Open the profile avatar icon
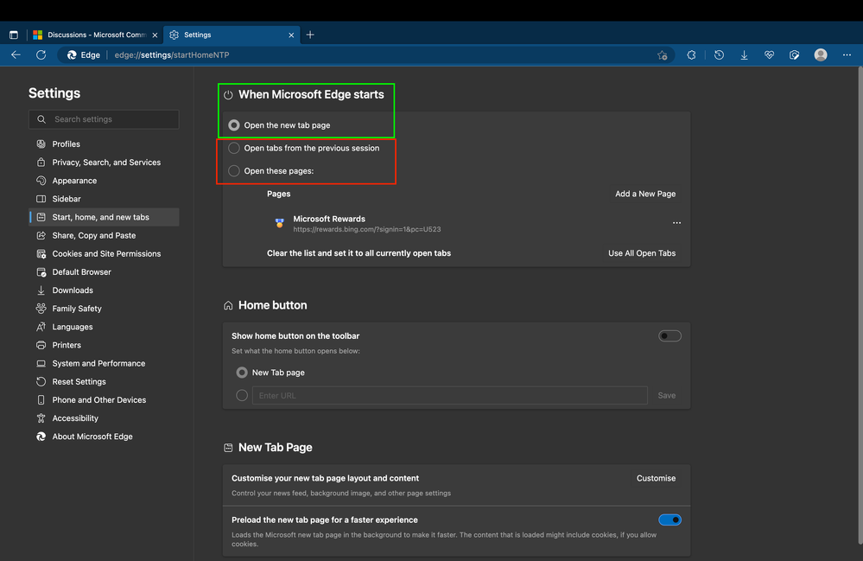Viewport: 863px width, 561px height. coord(821,55)
